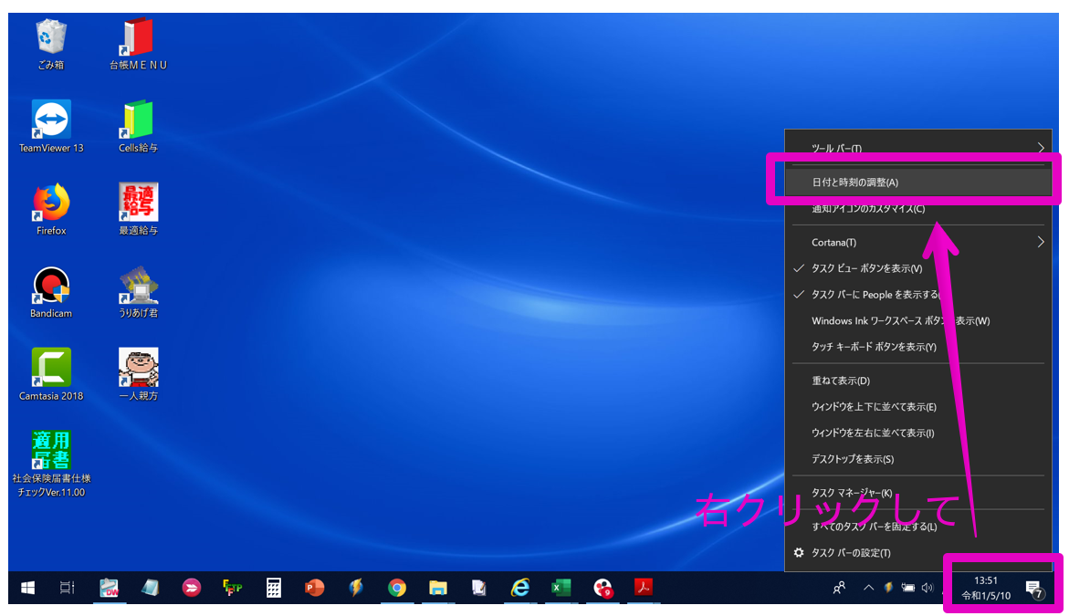1069x616 pixels.
Task: Check the battery power tray icon
Action: click(x=908, y=588)
